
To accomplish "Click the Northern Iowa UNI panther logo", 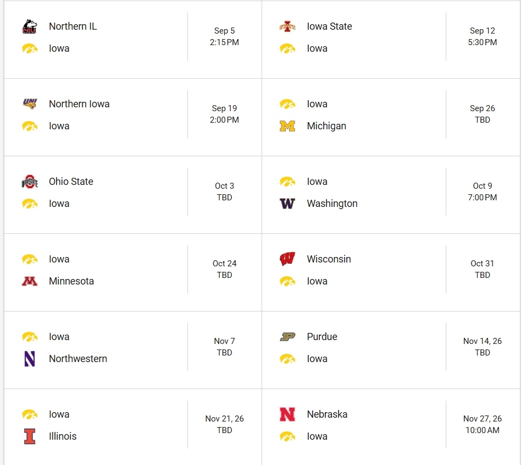I will coord(30,104).
